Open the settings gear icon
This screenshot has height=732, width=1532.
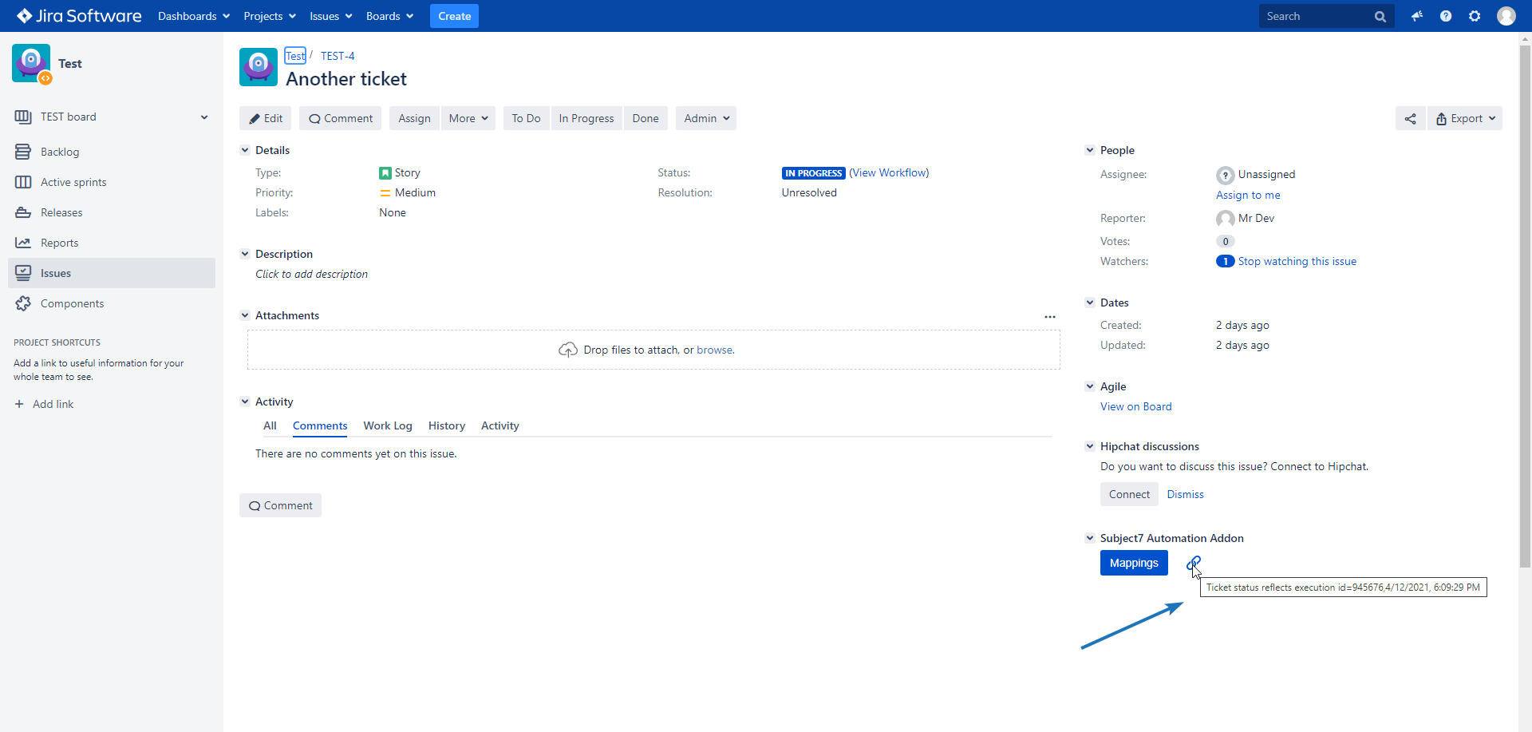tap(1475, 16)
